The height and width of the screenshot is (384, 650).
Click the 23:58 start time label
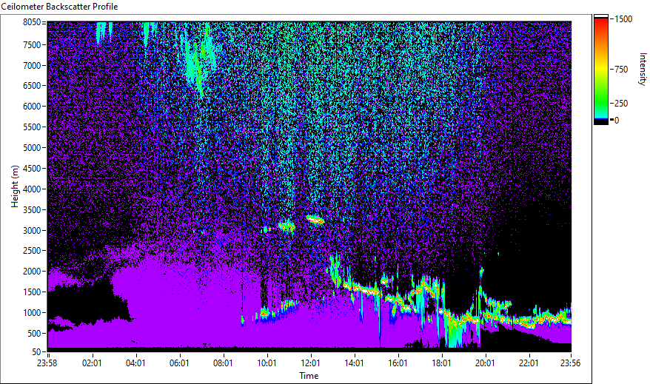click(47, 363)
